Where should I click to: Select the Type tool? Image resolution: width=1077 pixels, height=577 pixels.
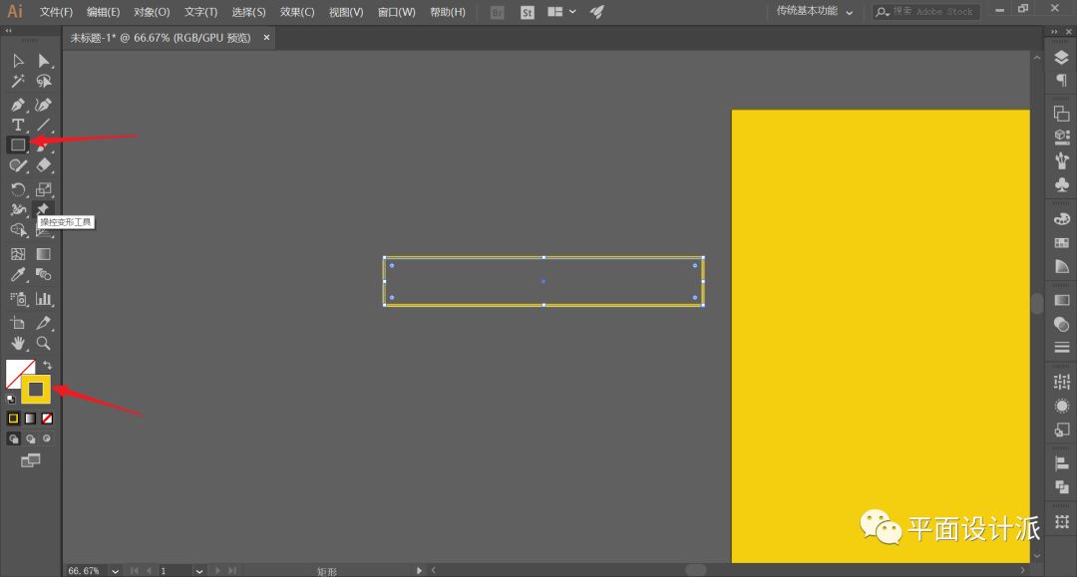click(x=18, y=125)
